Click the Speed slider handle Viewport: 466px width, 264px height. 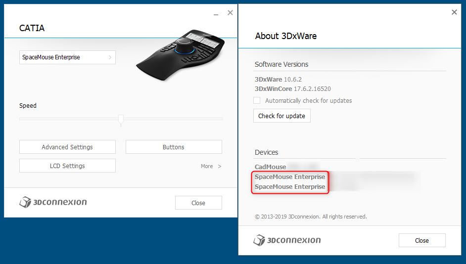point(121,120)
